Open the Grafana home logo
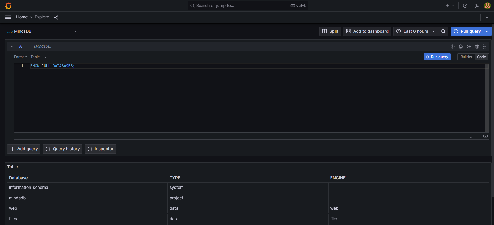The image size is (494, 225). 8,6
